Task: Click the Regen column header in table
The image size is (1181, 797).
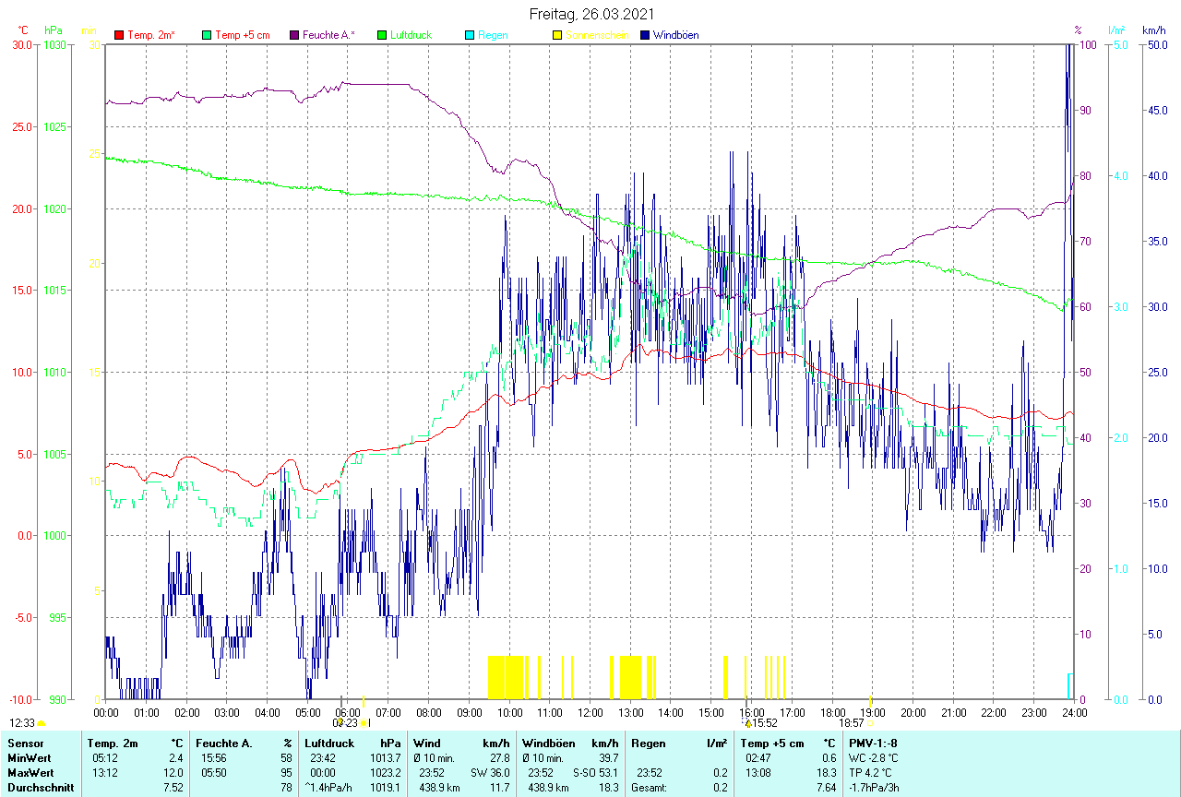Action: click(650, 743)
